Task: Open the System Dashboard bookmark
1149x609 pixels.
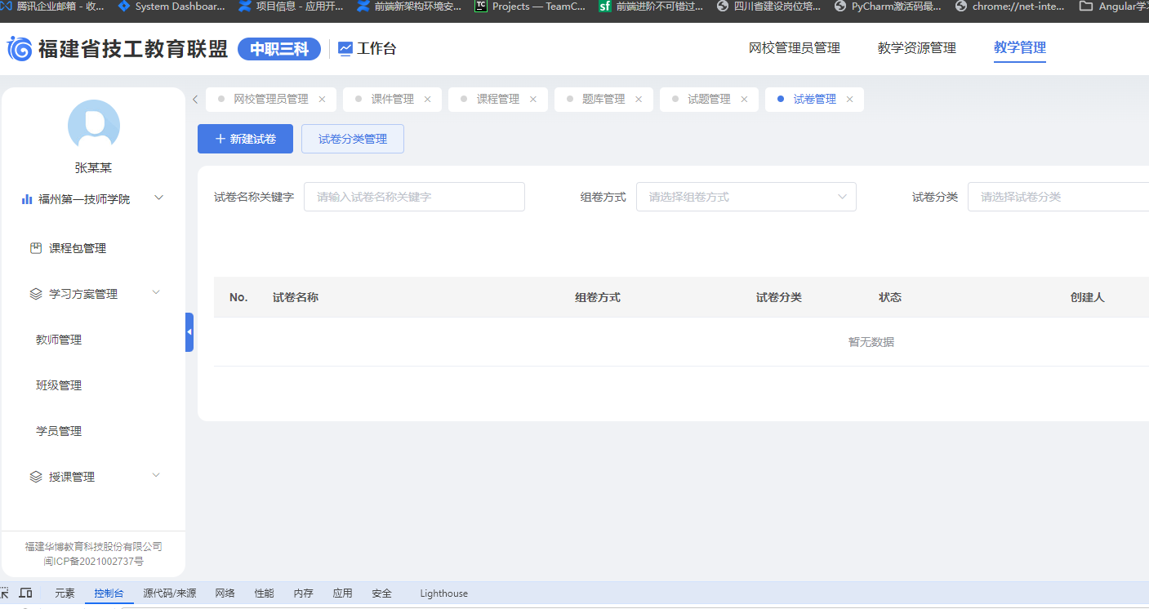Action: click(171, 7)
